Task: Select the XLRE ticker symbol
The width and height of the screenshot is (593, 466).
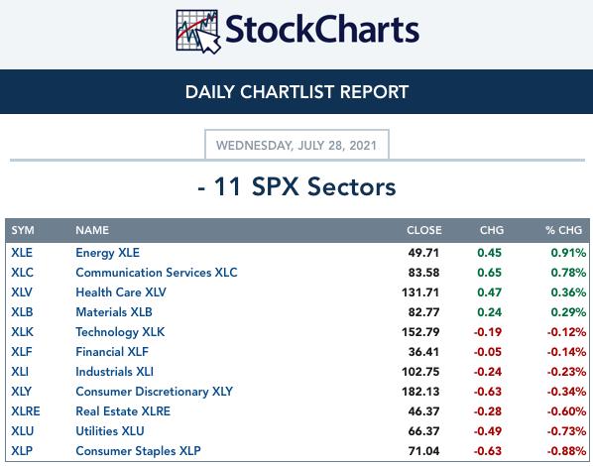Action: point(26,411)
